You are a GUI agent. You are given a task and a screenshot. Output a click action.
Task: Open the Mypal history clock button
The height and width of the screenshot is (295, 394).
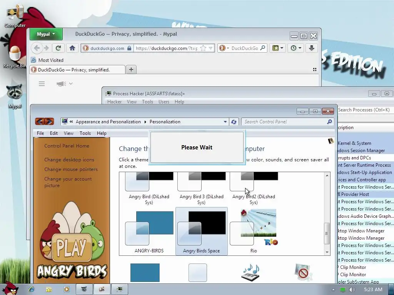point(296,48)
